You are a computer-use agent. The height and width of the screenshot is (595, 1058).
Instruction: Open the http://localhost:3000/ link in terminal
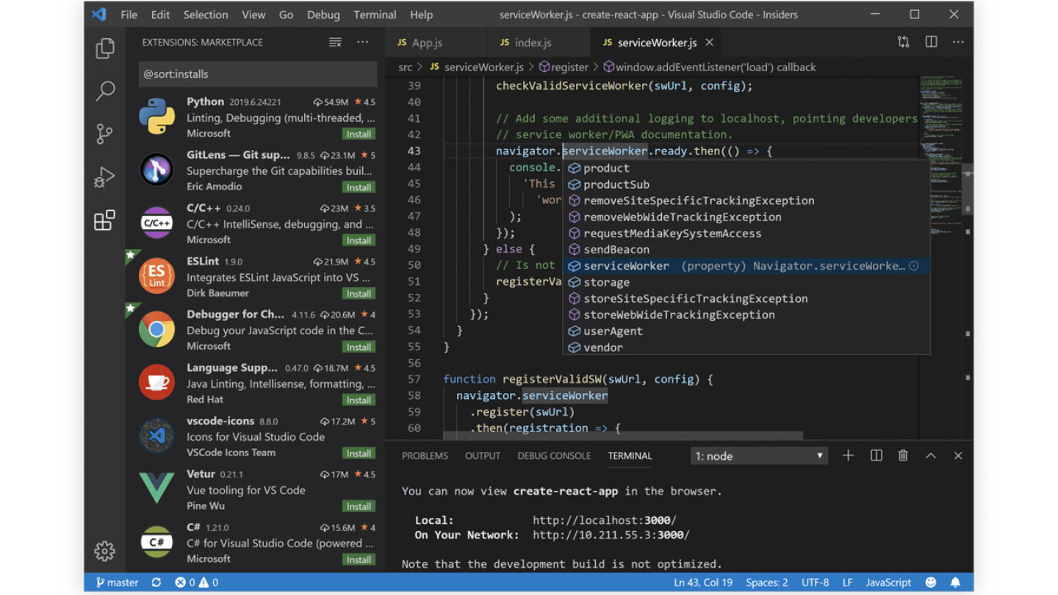tap(604, 520)
